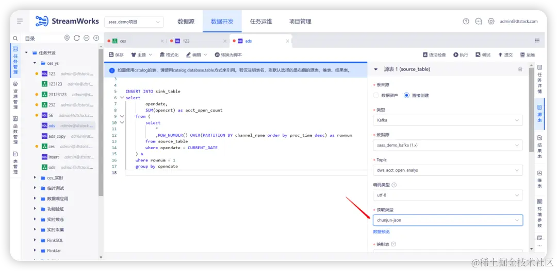Open 资源管理 in the left sidebar

point(15,95)
